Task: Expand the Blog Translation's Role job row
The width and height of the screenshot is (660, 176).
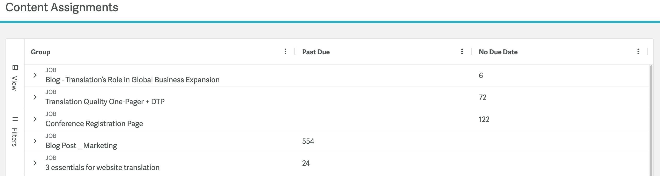Action: [x=35, y=75]
